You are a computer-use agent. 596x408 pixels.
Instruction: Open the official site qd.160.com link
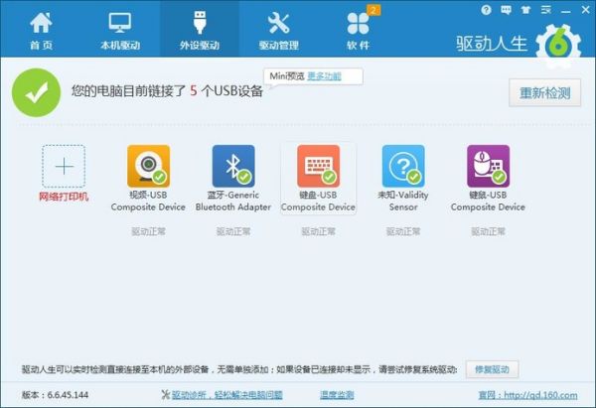[528, 395]
